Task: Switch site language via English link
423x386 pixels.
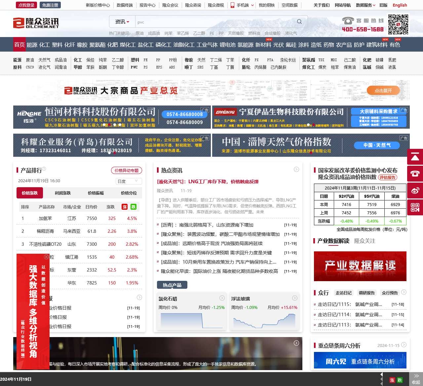Action: [400, 5]
